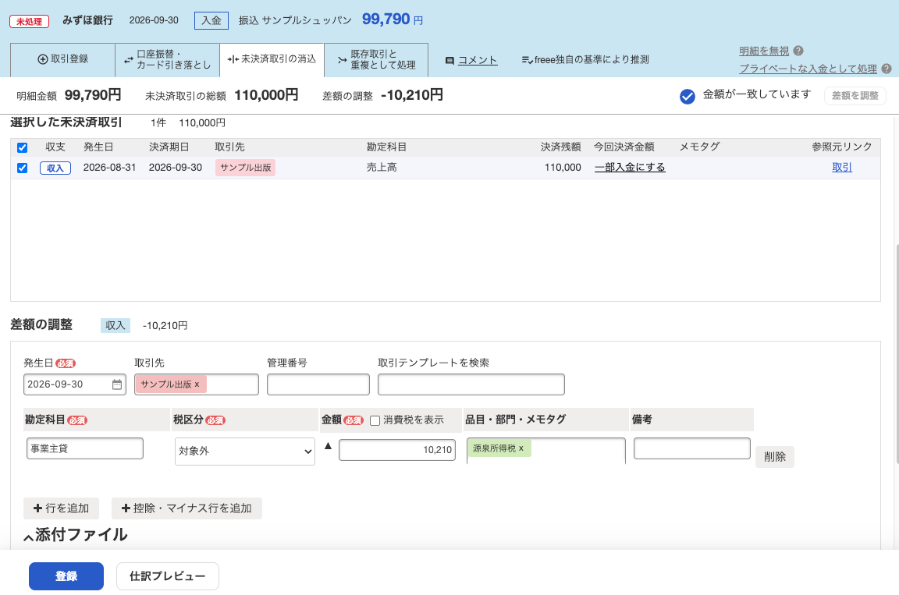
Task: Open 既存取引と重複として処理 tab
Action: point(376,59)
